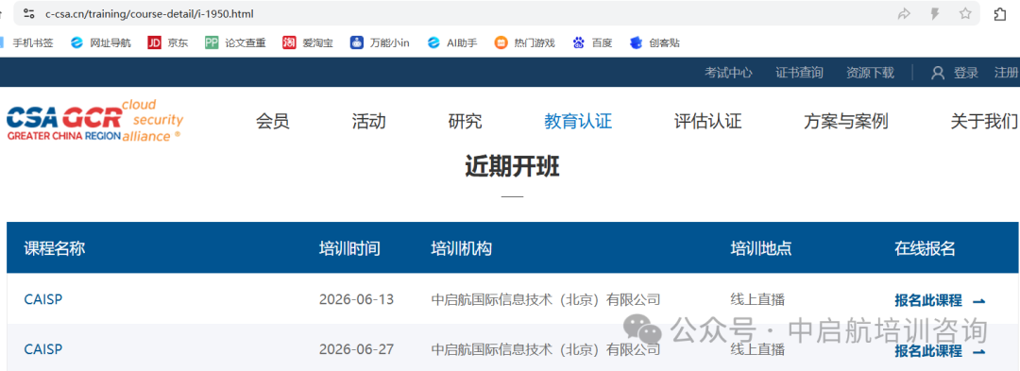
Task: Open the 万能小in bookmark
Action: [380, 42]
